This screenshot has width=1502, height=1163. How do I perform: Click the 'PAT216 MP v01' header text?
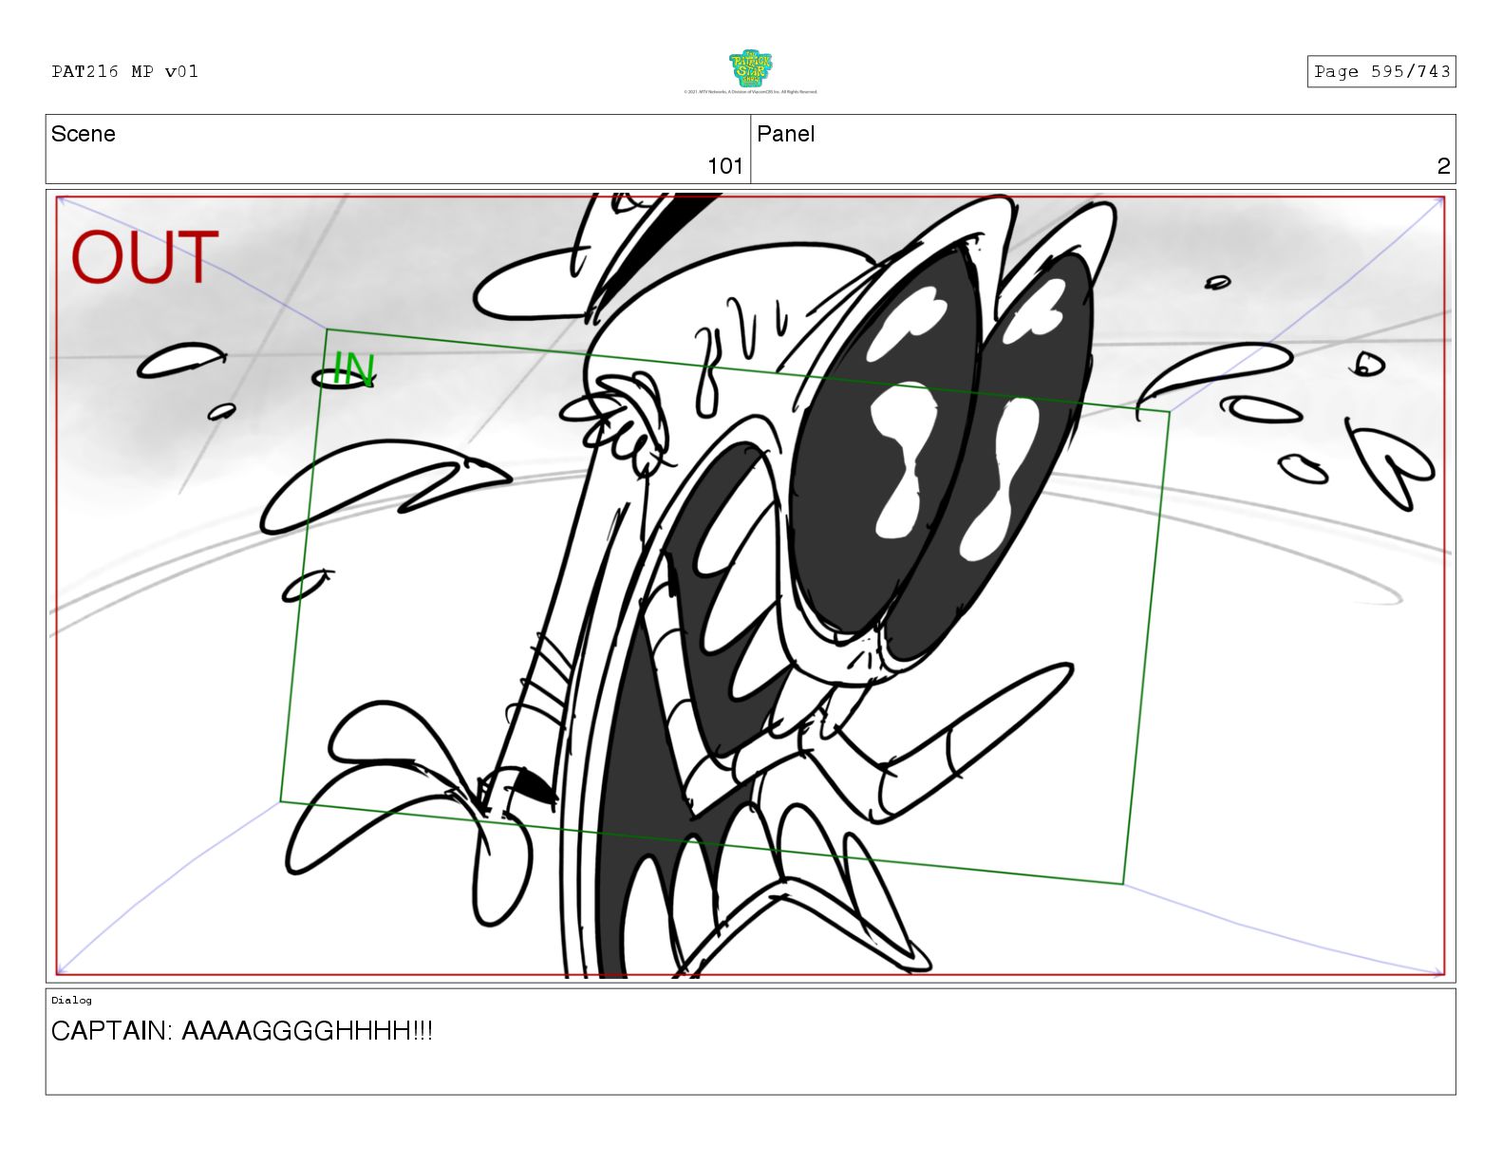125,71
